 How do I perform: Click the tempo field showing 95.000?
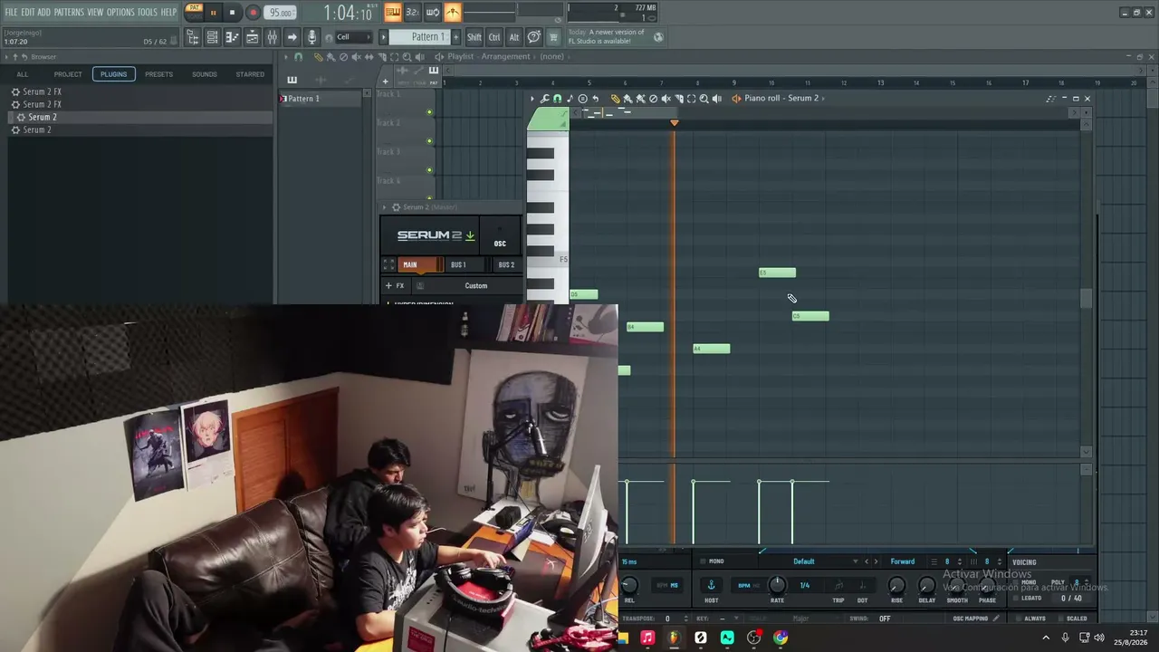pyautogui.click(x=281, y=13)
